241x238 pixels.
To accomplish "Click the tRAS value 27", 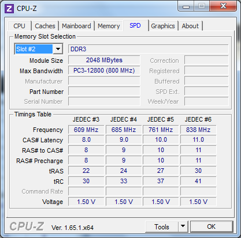I will [x=161, y=171].
